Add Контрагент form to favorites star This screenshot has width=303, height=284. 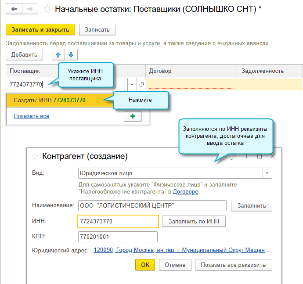tap(35, 156)
